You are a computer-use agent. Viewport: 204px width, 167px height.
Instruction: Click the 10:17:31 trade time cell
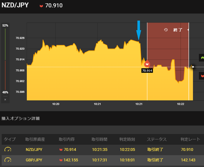point(100,160)
